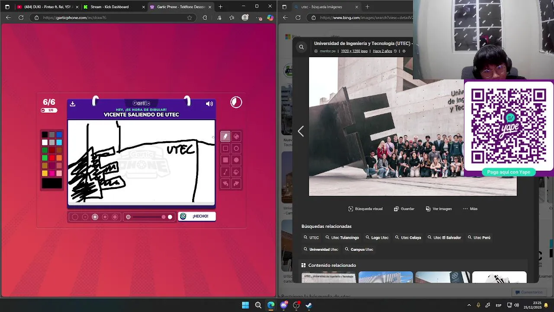This screenshot has height=312, width=554.
Task: Click related search Utec Tulancingo
Action: [x=342, y=237]
